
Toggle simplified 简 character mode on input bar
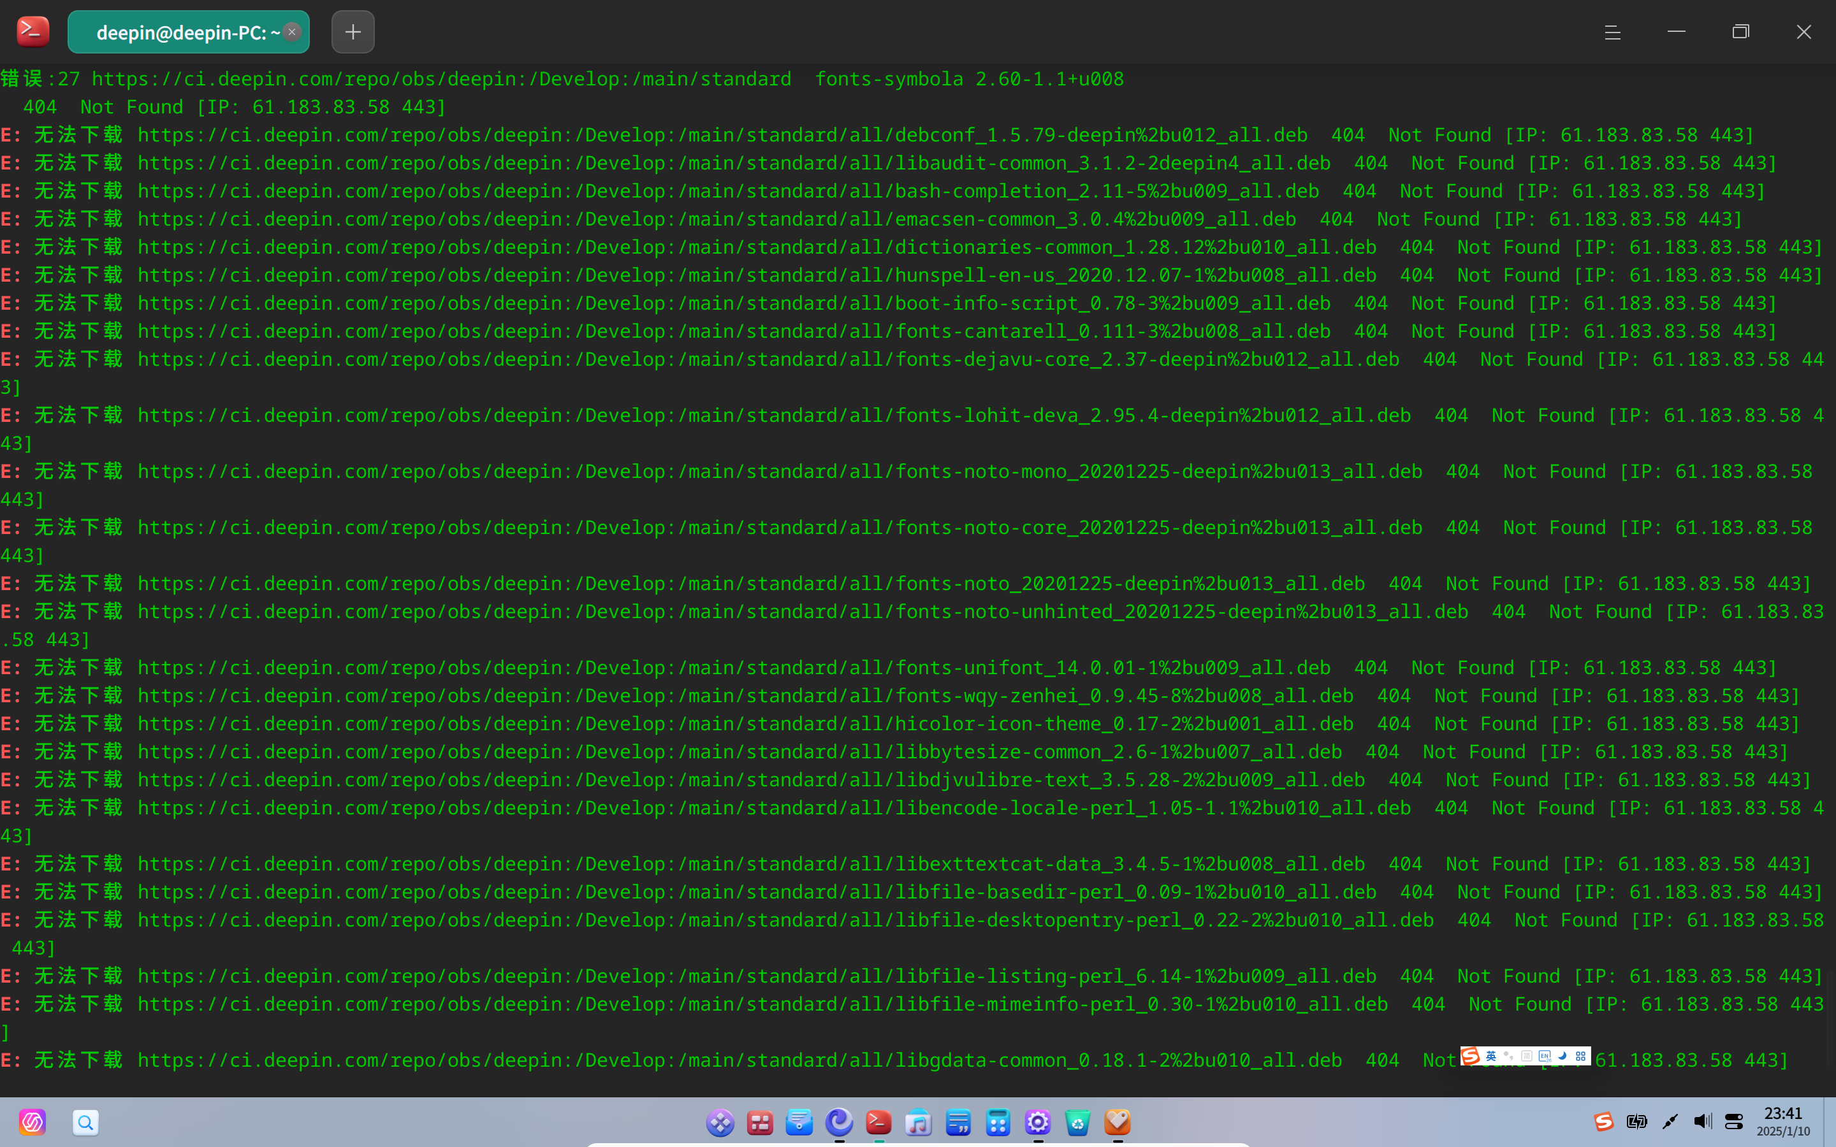click(1526, 1056)
